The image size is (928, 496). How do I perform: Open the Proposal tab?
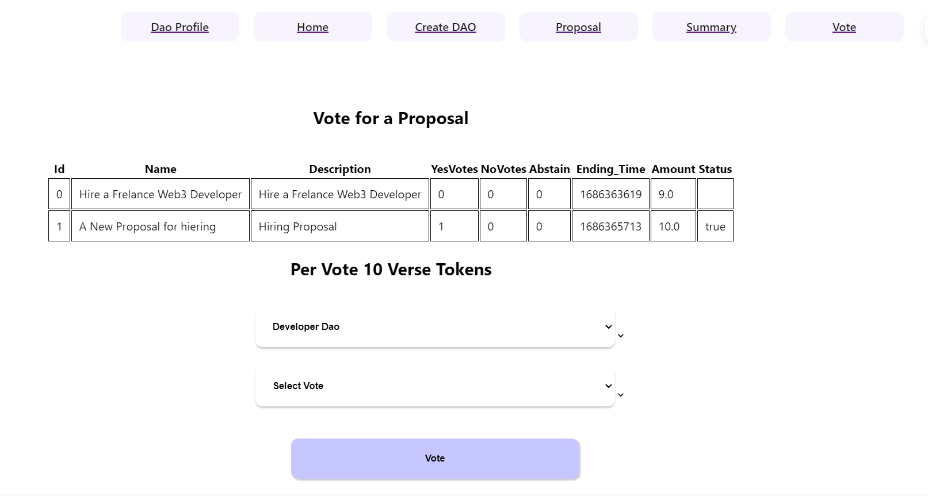[x=578, y=27]
